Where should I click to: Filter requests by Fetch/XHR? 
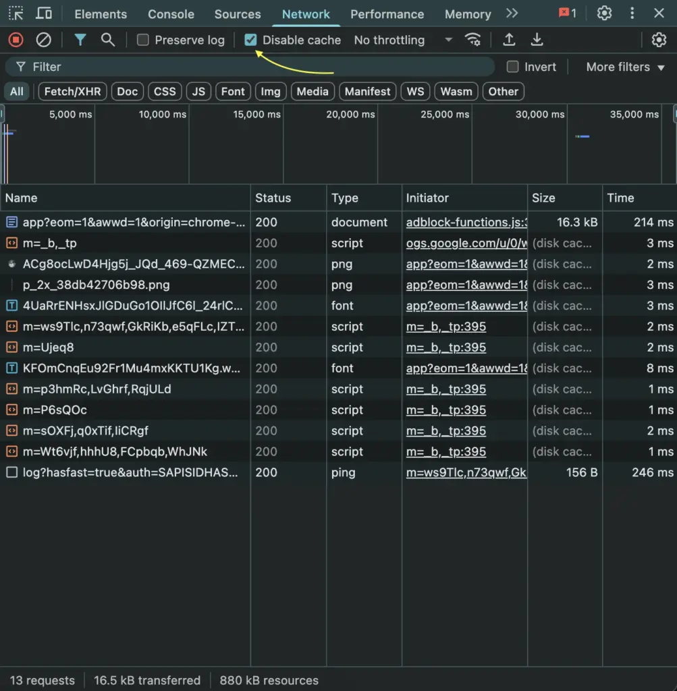72,92
